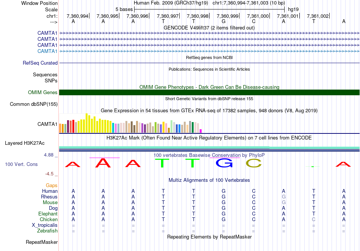Click the GTEx 'Gene Expression in 54 tissues' title
This screenshot has width=360, height=251.
209,111
